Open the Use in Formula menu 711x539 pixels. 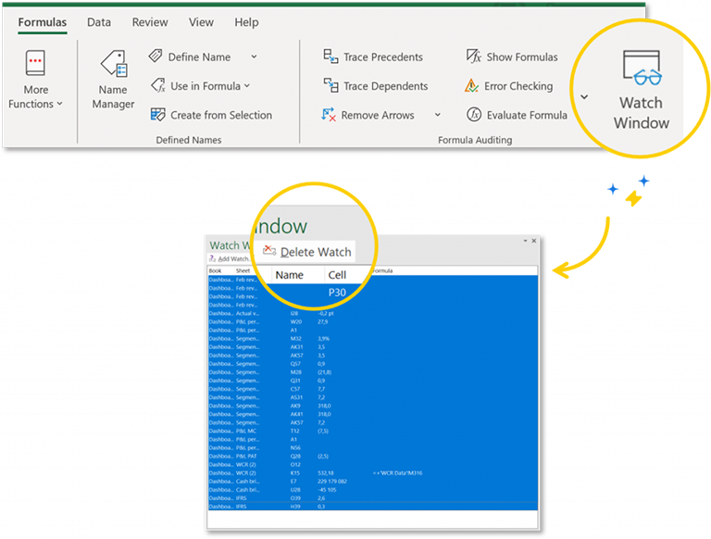pyautogui.click(x=200, y=86)
